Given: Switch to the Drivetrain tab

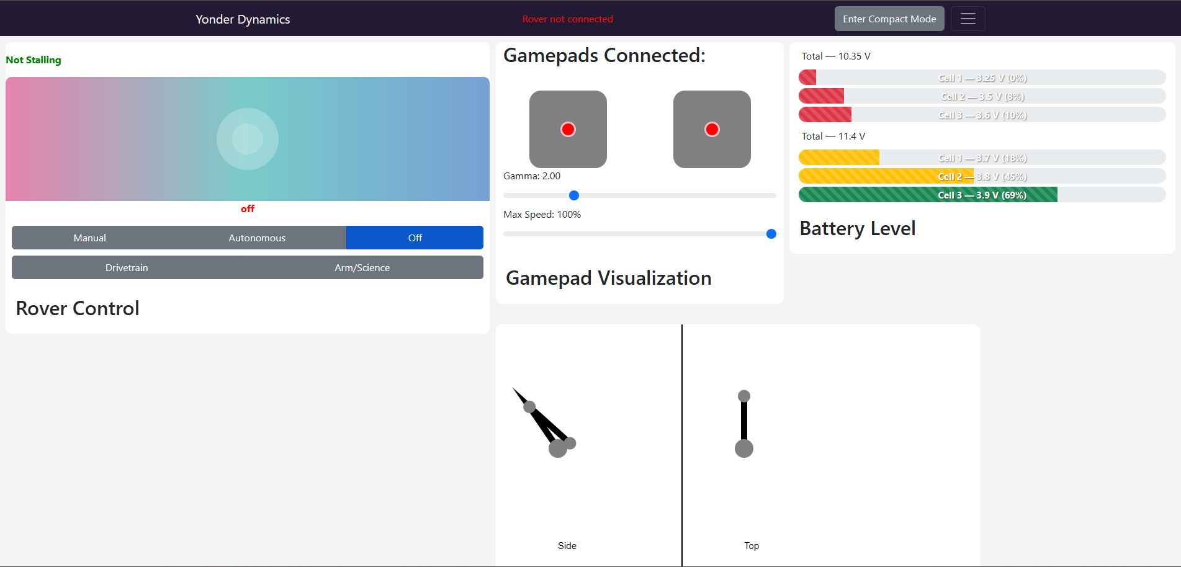Looking at the screenshot, I should click(x=127, y=267).
